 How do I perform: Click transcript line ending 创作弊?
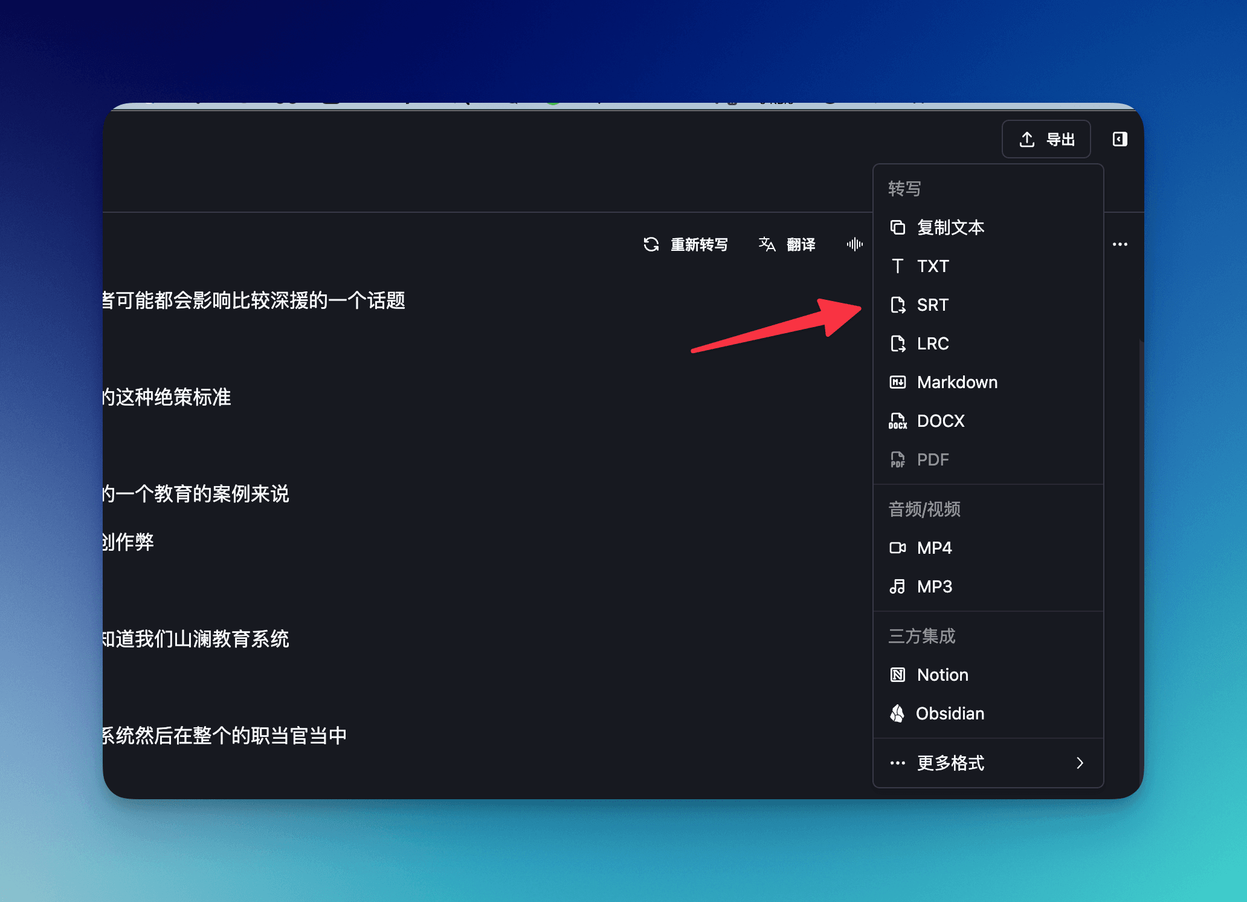(x=128, y=542)
